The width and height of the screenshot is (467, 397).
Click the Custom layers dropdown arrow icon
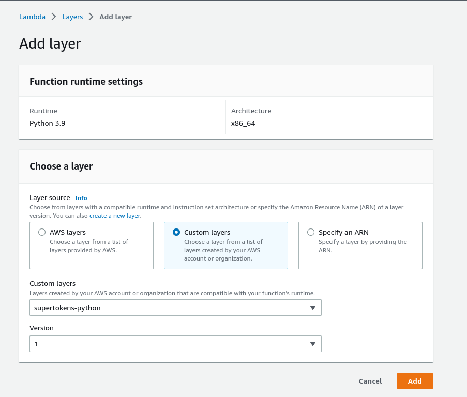tap(313, 308)
